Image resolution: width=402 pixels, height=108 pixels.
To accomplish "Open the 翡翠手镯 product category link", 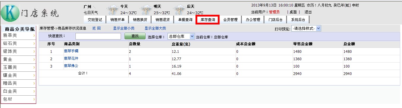I will pos(71,51).
